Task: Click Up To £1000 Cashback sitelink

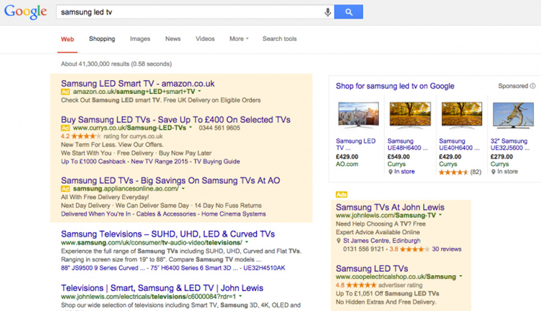Action: [93, 161]
